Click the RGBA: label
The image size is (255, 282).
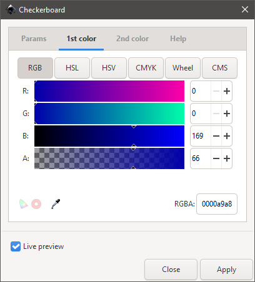pos(184,204)
